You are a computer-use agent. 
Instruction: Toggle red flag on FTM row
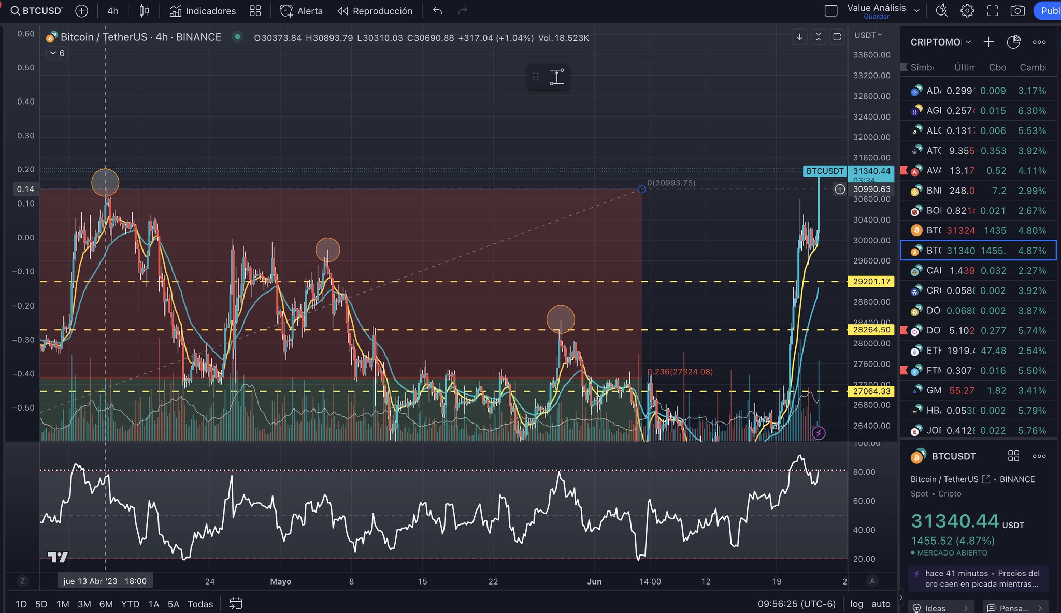pyautogui.click(x=904, y=370)
